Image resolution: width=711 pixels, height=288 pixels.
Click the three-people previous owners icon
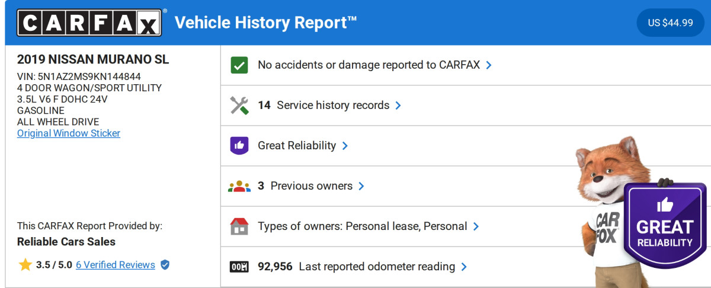pyautogui.click(x=239, y=186)
